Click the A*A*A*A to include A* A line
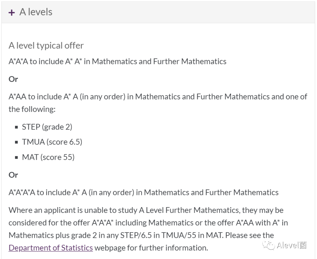Viewport: 317px width, 259px height. (x=144, y=192)
